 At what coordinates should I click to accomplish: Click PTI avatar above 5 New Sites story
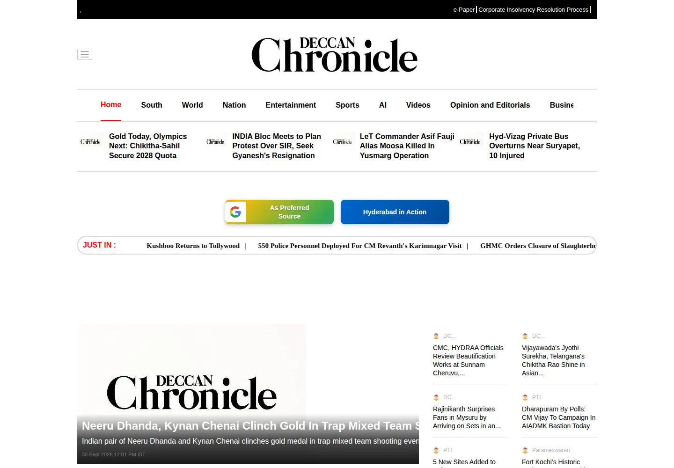coord(436,450)
